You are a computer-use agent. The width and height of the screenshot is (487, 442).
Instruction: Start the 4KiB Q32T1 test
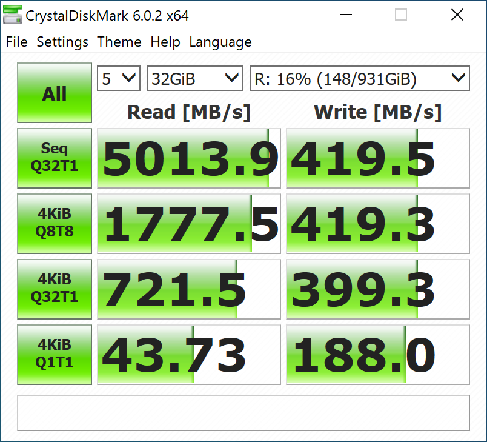[55, 289]
